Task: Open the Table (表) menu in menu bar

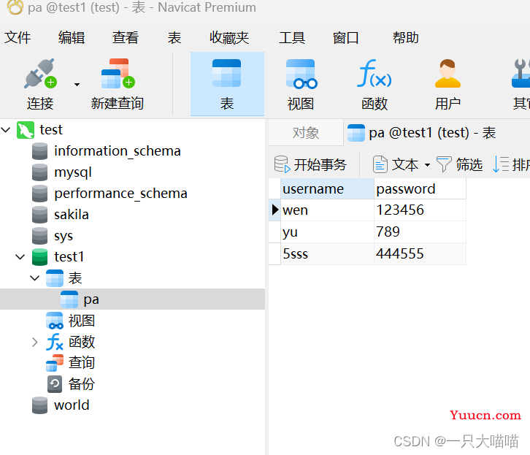Action: (x=174, y=37)
